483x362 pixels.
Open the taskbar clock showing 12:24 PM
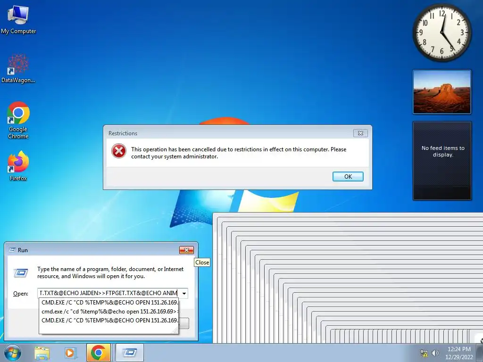coord(458,353)
